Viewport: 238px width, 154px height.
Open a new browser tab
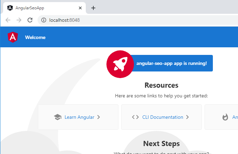[x=93, y=8]
